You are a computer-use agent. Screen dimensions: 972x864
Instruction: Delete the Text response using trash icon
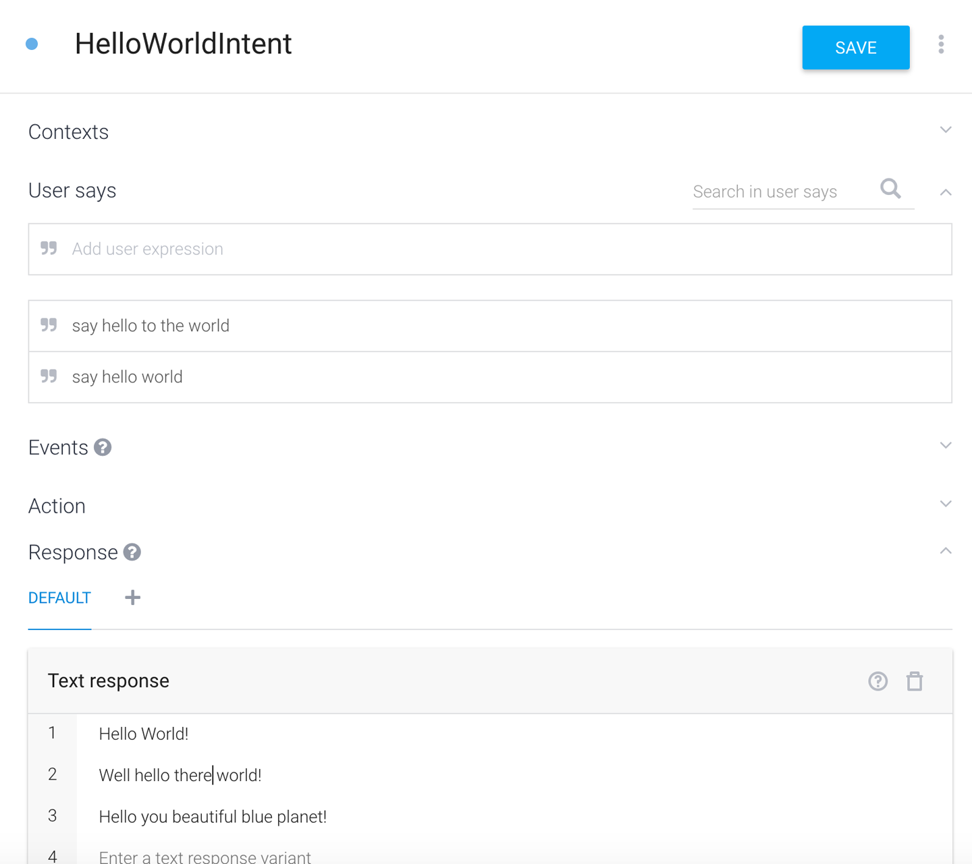click(x=915, y=681)
